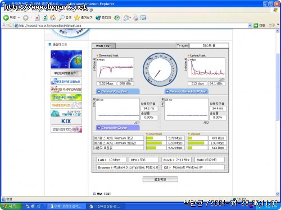Select the '513 kbps' upload result box
This screenshot has width=281, height=210.
(197, 83)
